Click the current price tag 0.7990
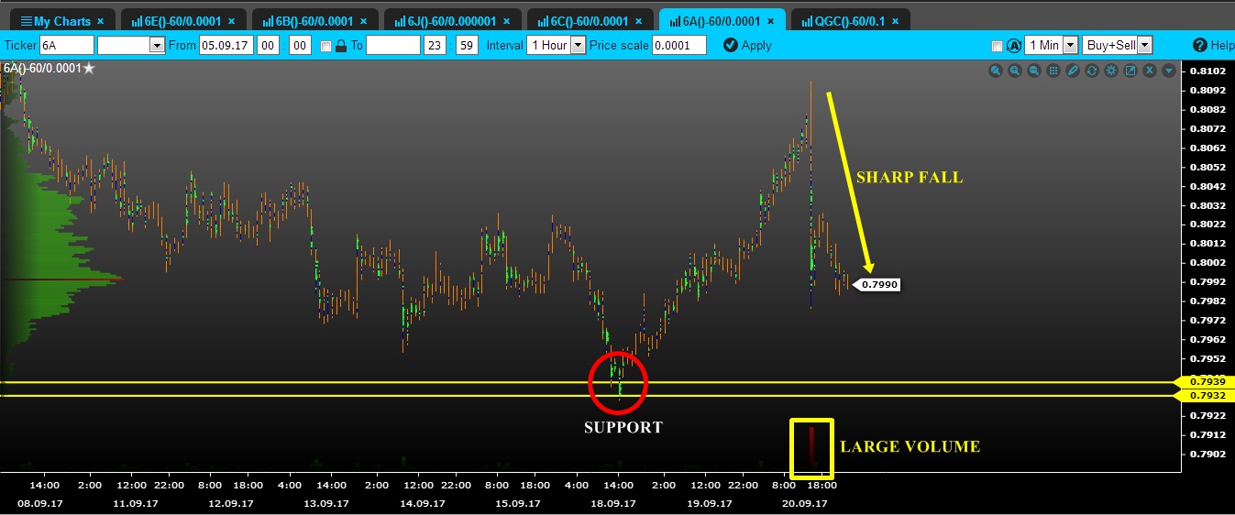Screen dimensions: 1235x515 click(x=878, y=285)
